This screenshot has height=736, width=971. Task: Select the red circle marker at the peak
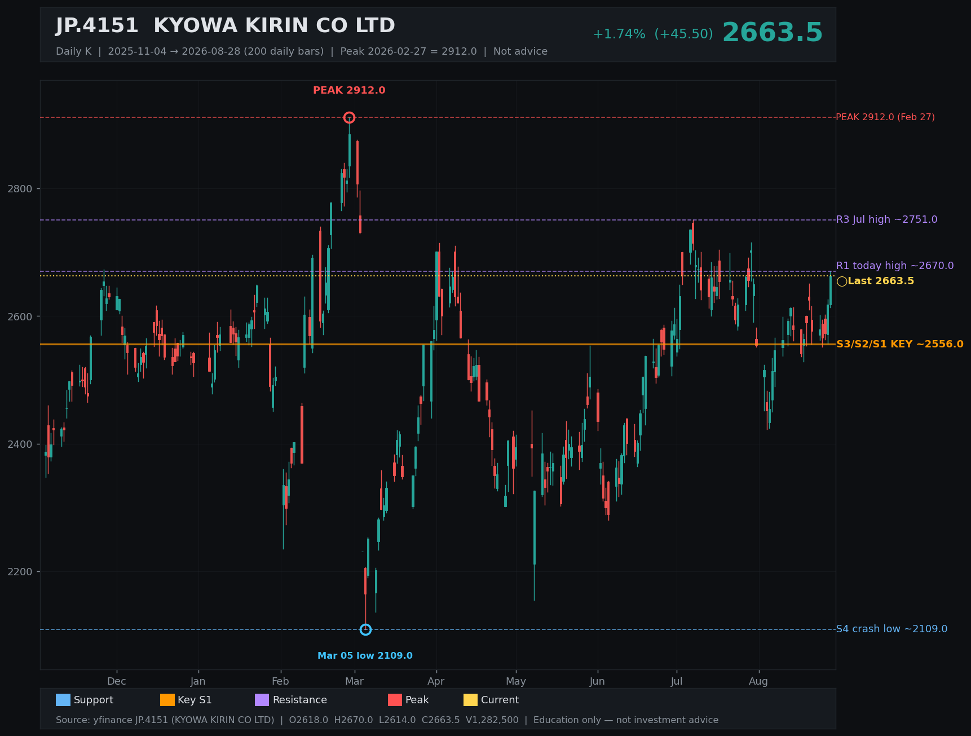pyautogui.click(x=349, y=117)
